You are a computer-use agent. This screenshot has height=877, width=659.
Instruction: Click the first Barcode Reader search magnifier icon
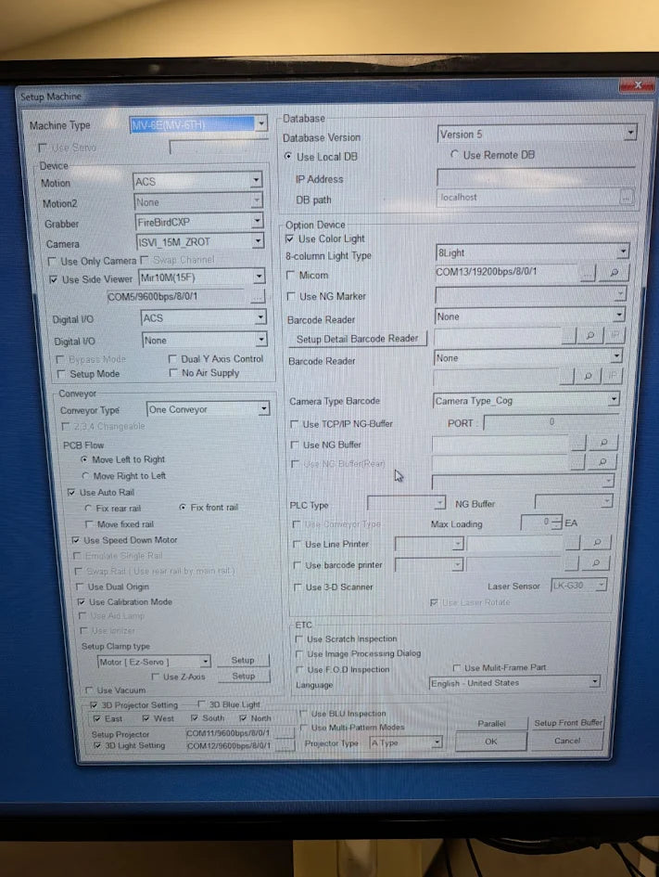coord(590,337)
